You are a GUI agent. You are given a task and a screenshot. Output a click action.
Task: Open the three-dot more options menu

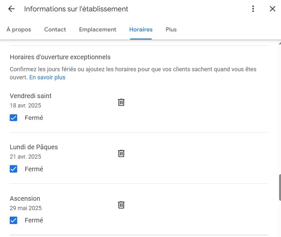pyautogui.click(x=253, y=9)
